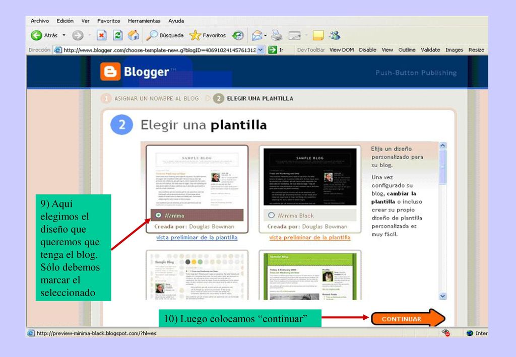Click Validate in DevToolBar
The width and height of the screenshot is (516, 357).
pyautogui.click(x=430, y=50)
